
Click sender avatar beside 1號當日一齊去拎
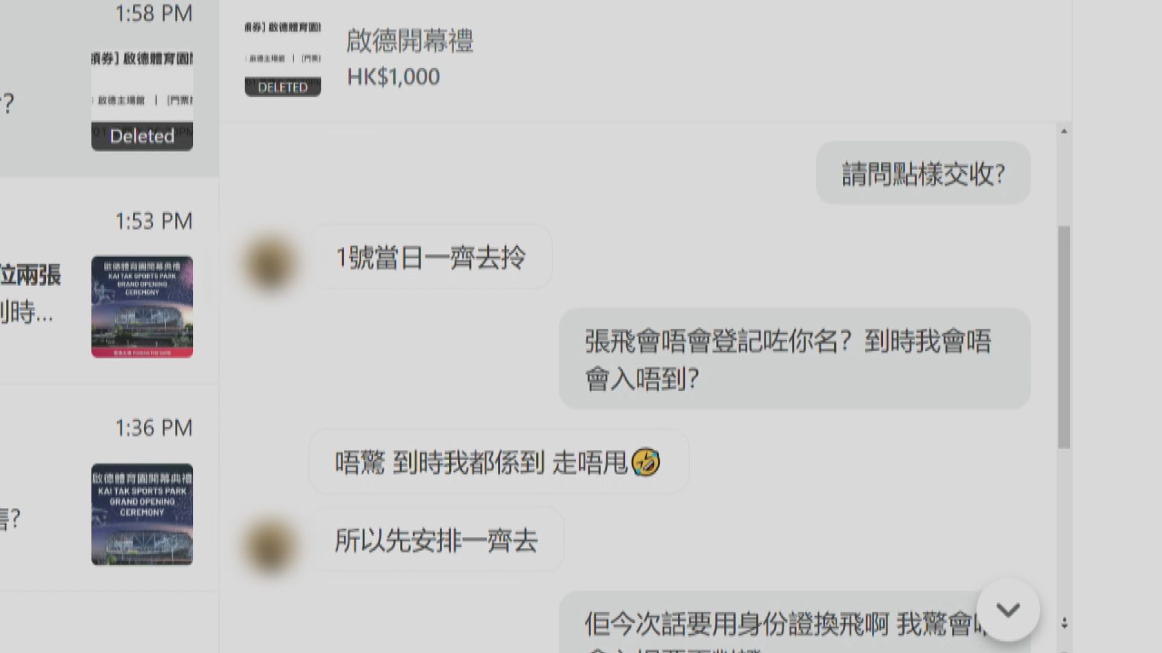tap(269, 263)
